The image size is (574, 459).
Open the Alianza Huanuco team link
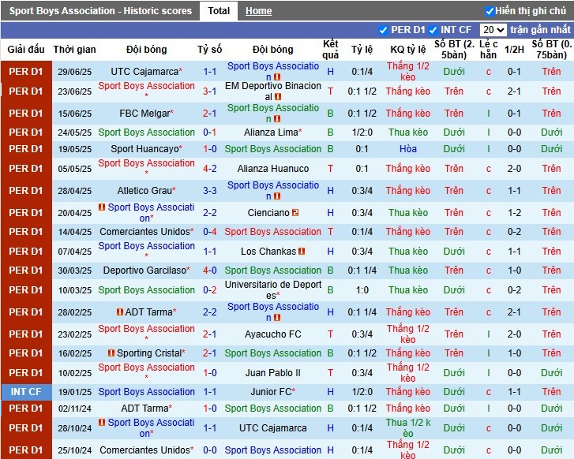tap(273, 169)
